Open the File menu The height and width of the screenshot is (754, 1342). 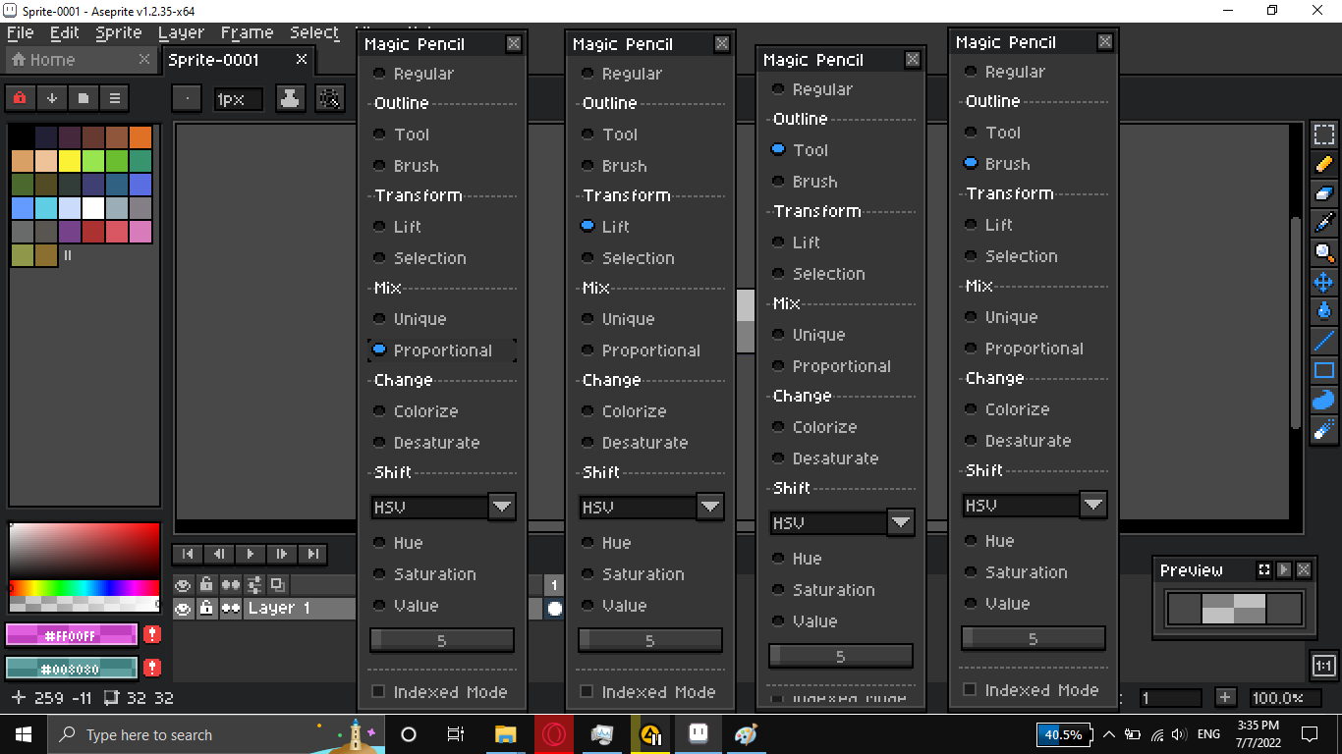click(21, 32)
